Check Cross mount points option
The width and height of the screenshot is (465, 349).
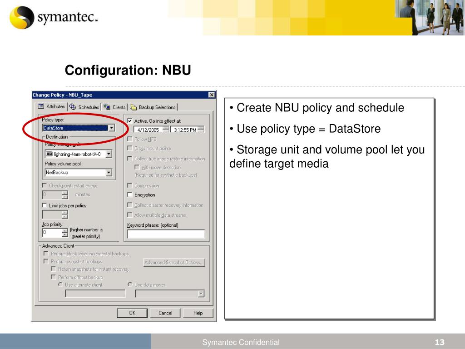pos(129,148)
